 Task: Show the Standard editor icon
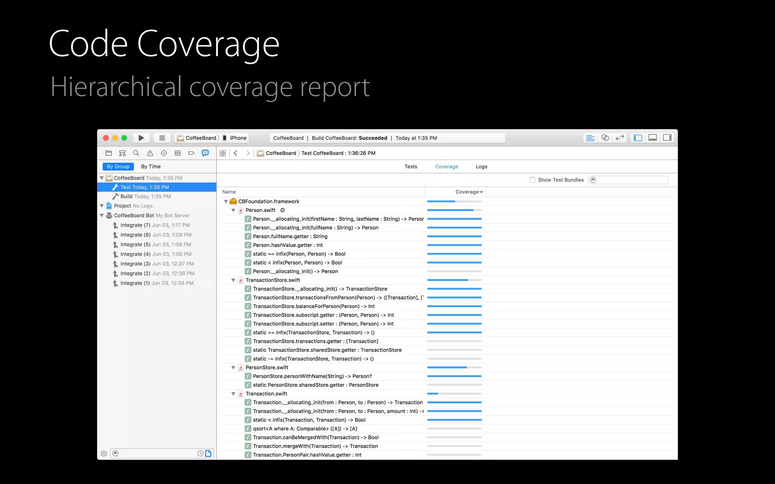click(x=590, y=138)
